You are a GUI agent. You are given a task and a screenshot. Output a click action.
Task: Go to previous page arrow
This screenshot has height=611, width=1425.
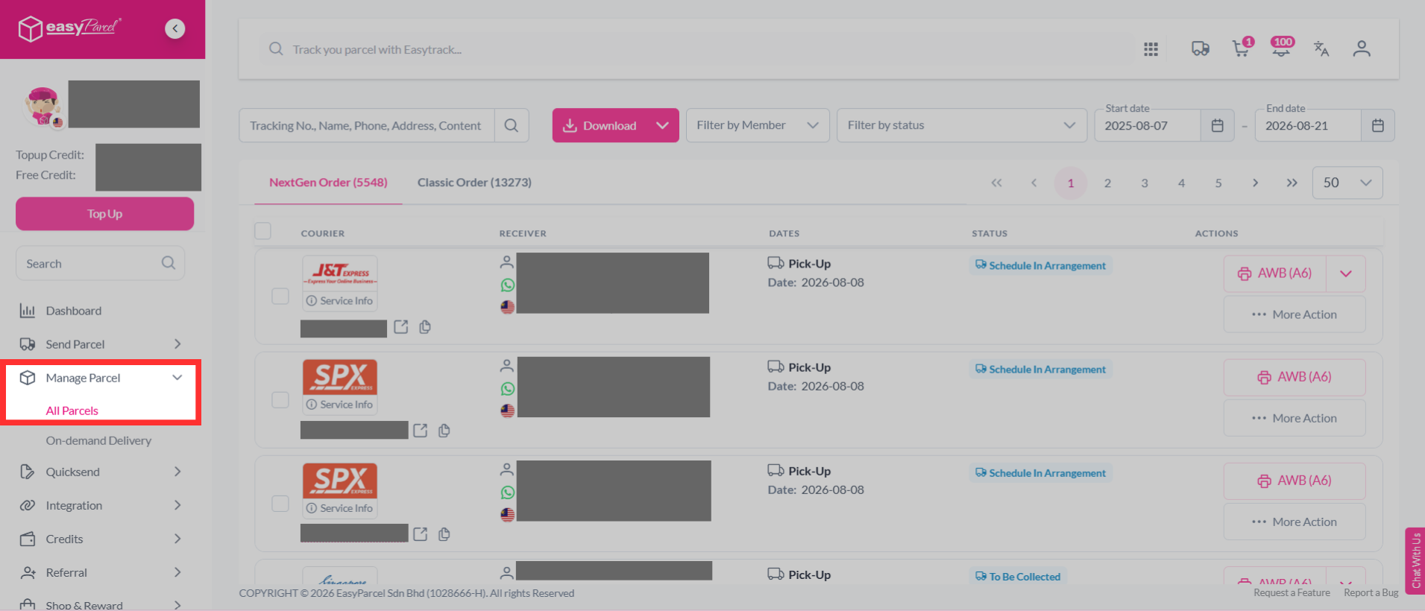(x=1034, y=183)
